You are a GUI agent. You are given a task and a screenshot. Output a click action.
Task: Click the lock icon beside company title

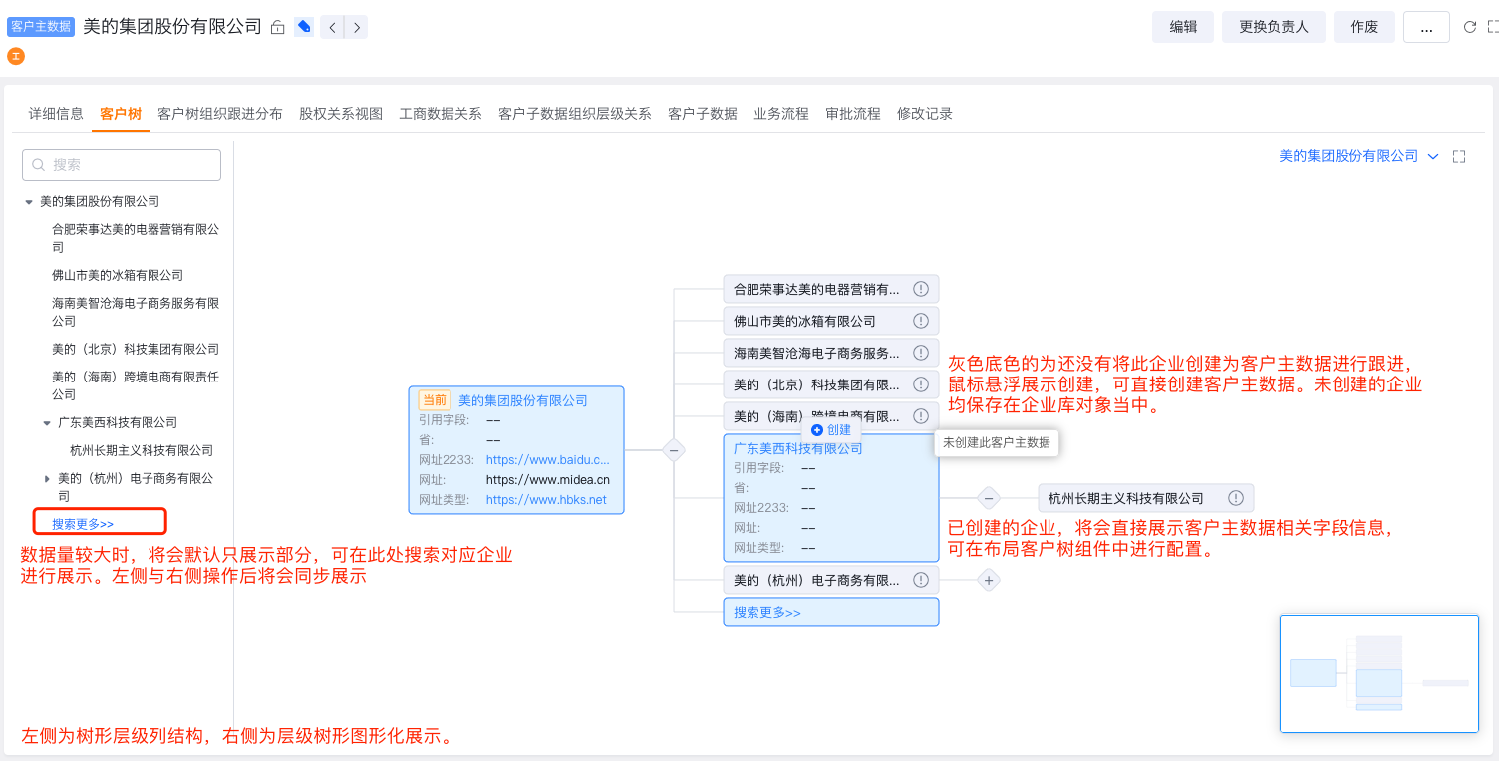278,27
